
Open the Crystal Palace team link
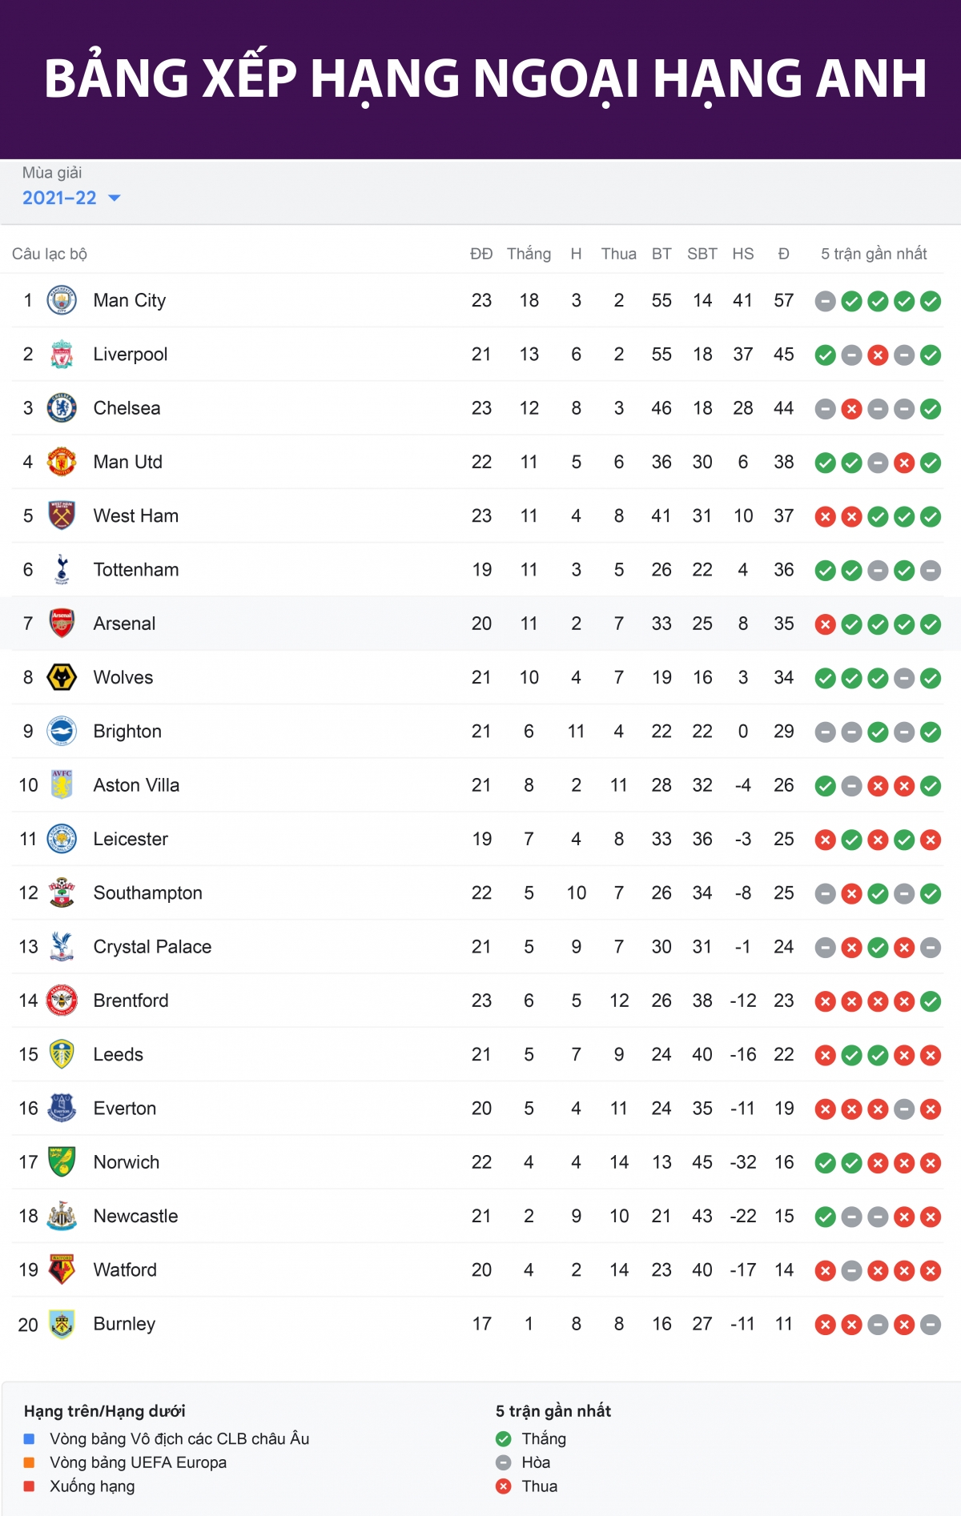152,947
